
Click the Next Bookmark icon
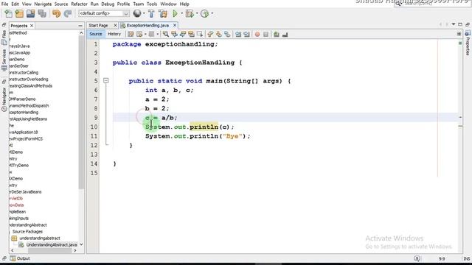(219, 35)
